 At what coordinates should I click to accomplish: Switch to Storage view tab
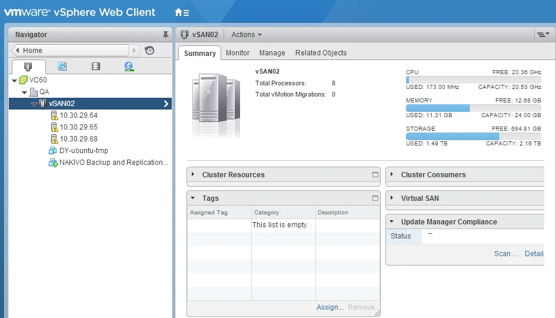click(x=95, y=67)
